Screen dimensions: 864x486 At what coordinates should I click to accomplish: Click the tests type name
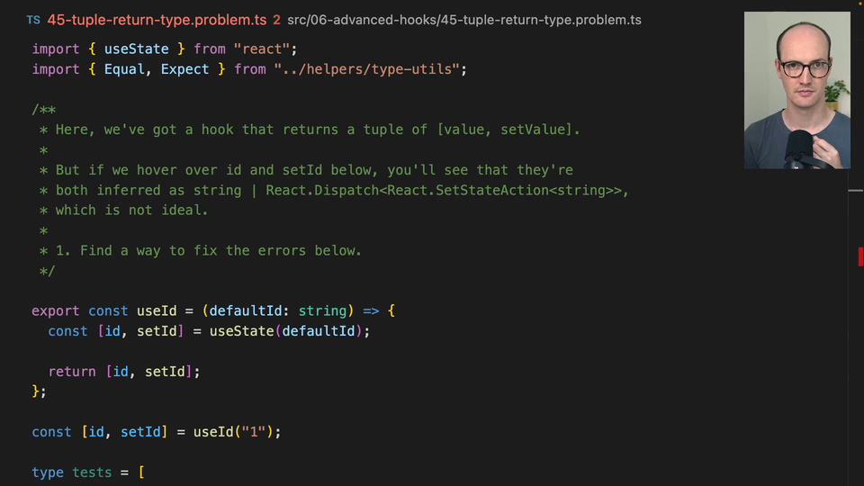[92, 472]
